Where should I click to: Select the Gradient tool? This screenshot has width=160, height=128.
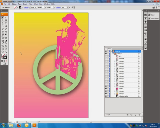coord(6,41)
